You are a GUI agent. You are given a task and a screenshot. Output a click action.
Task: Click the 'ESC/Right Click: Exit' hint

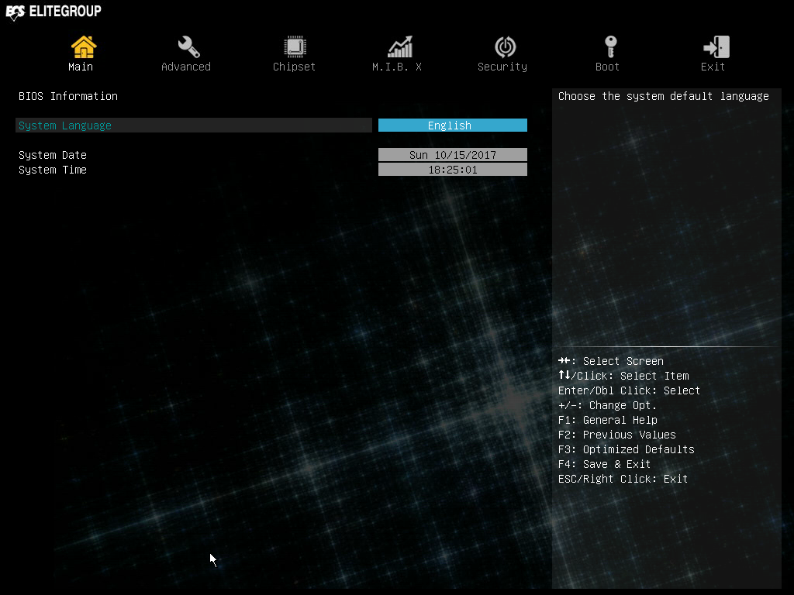[x=623, y=479]
